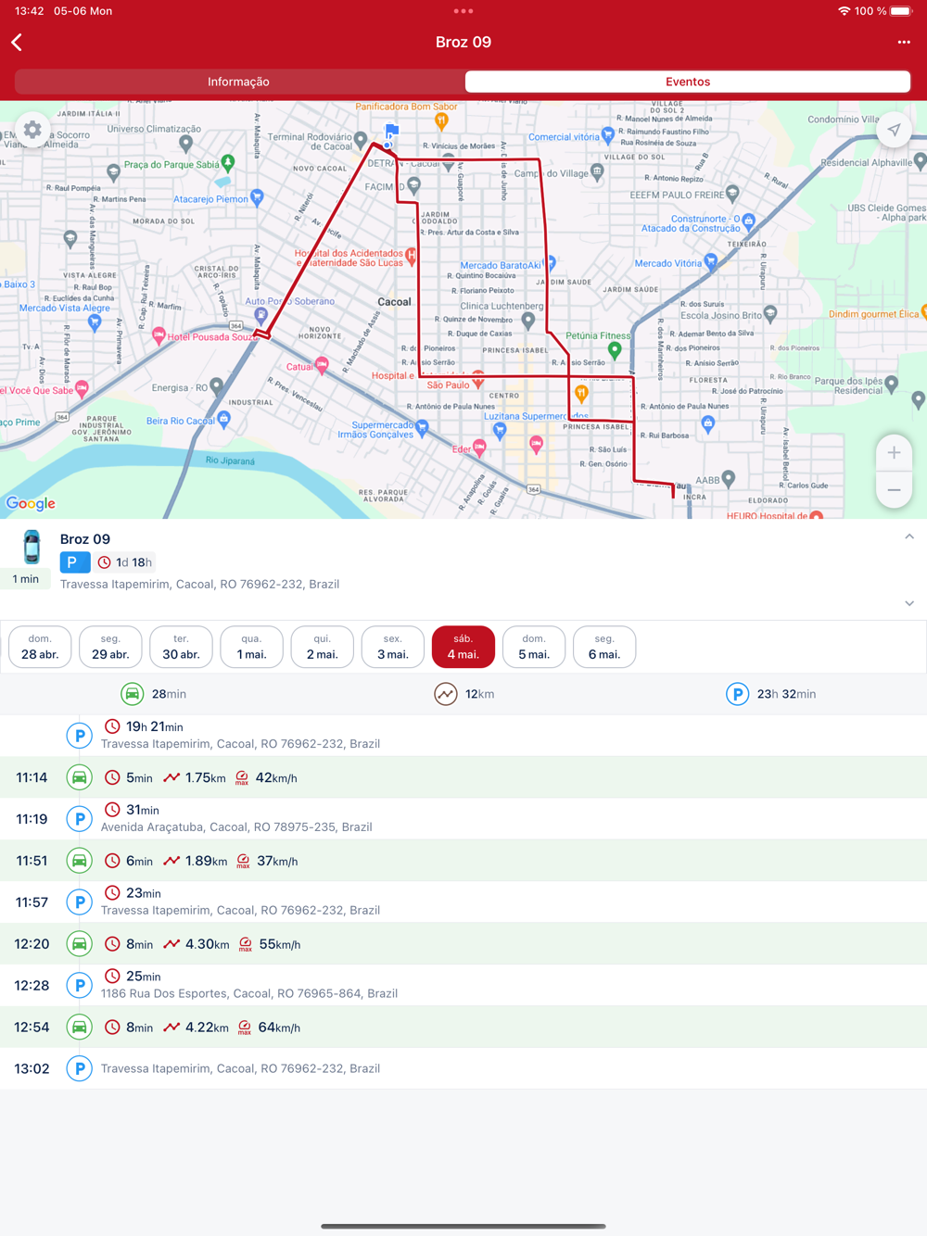Image resolution: width=927 pixels, height=1236 pixels.
Task: Zoom in the map with plus button
Action: tap(894, 453)
